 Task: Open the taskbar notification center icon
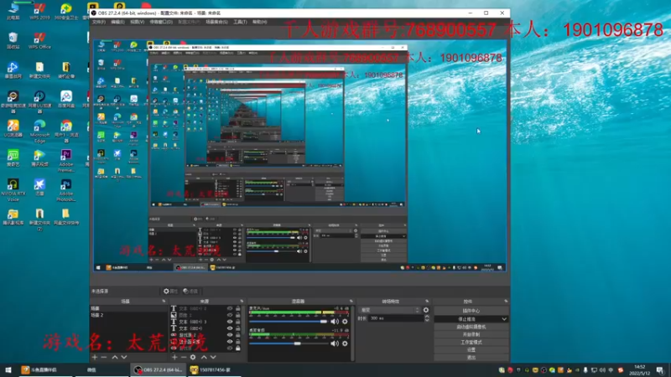pos(660,369)
